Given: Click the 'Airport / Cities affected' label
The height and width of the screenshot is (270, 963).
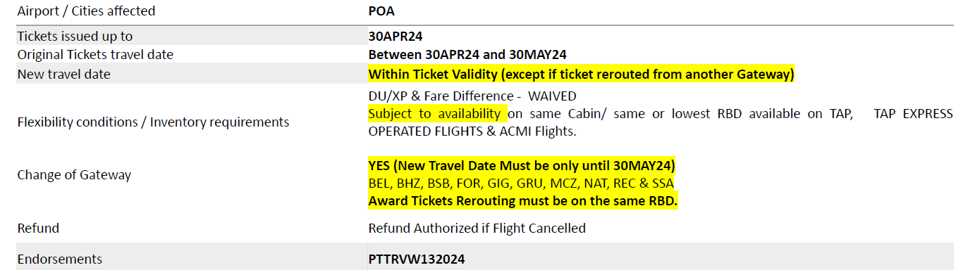Looking at the screenshot, I should pos(86,11).
